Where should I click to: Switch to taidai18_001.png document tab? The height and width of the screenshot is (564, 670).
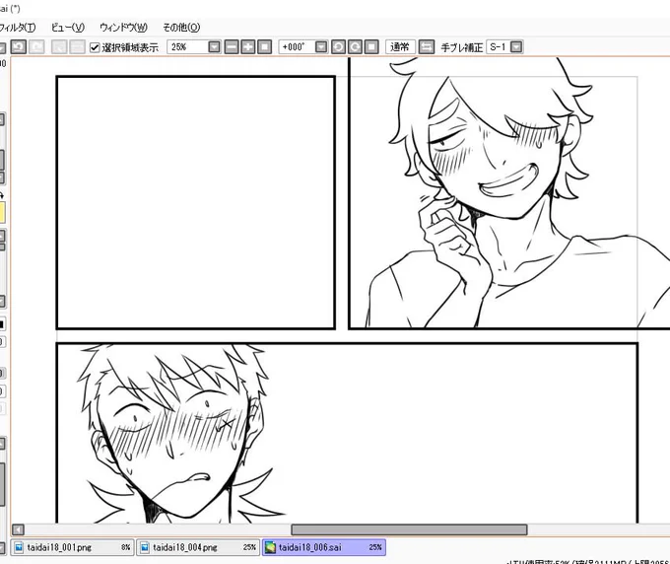click(x=73, y=547)
